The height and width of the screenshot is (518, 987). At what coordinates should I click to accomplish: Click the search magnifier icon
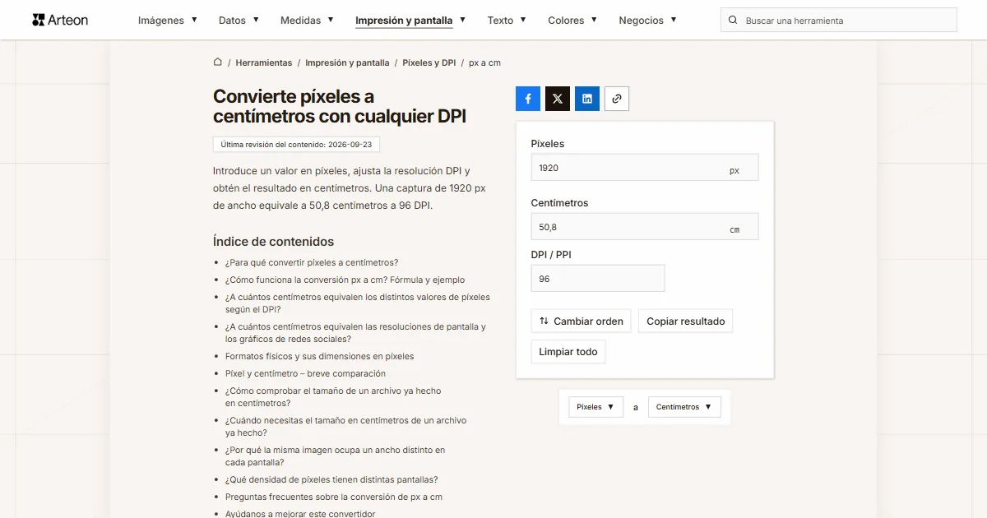tap(733, 20)
